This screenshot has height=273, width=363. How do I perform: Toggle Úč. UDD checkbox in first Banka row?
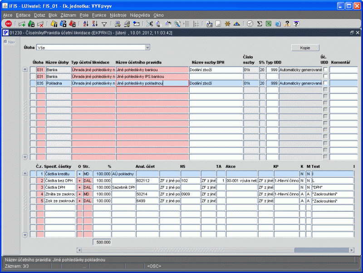tap(325, 70)
